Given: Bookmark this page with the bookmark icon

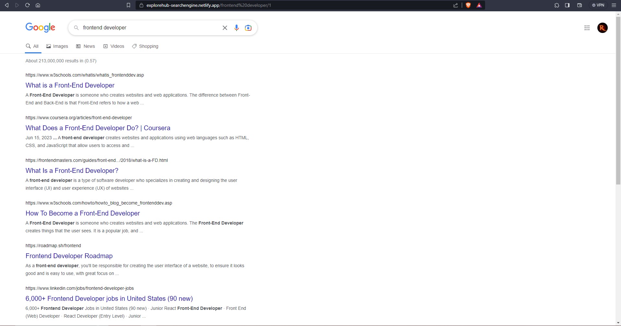Looking at the screenshot, I should pyautogui.click(x=128, y=5).
